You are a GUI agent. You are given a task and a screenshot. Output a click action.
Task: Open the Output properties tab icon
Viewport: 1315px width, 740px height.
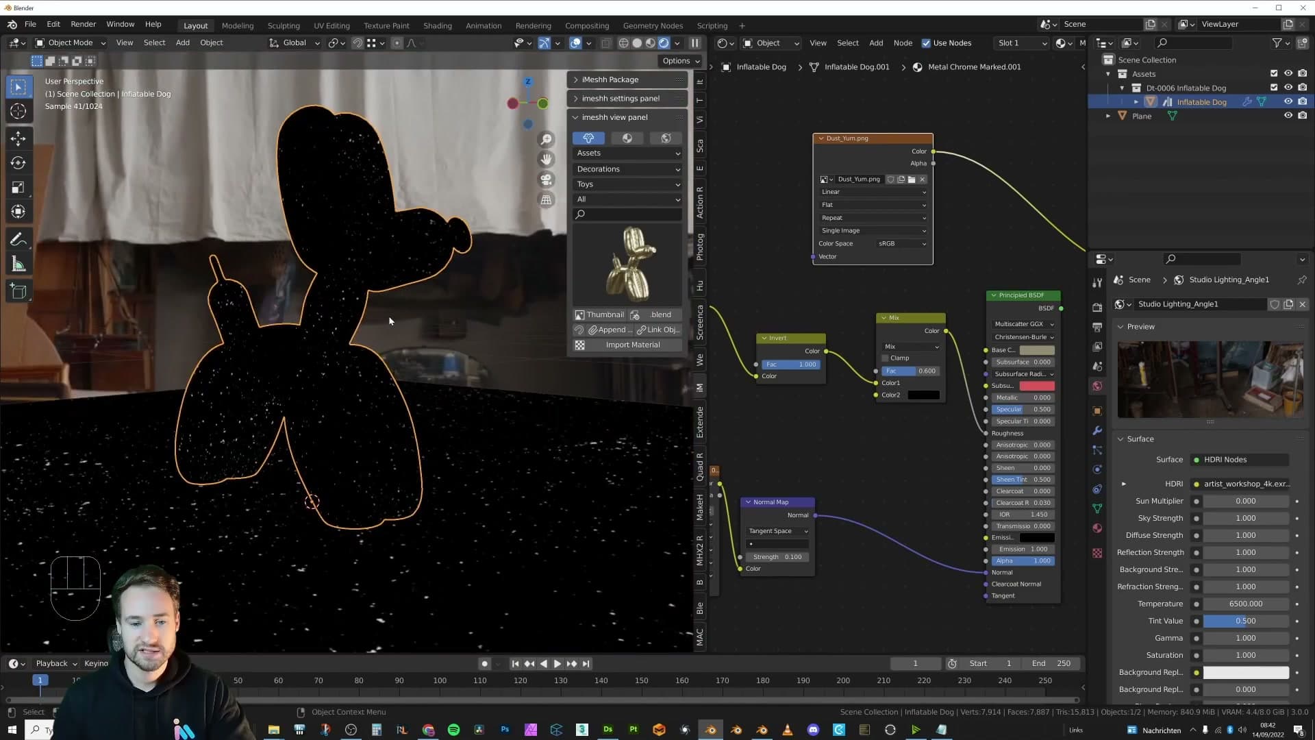click(1097, 327)
